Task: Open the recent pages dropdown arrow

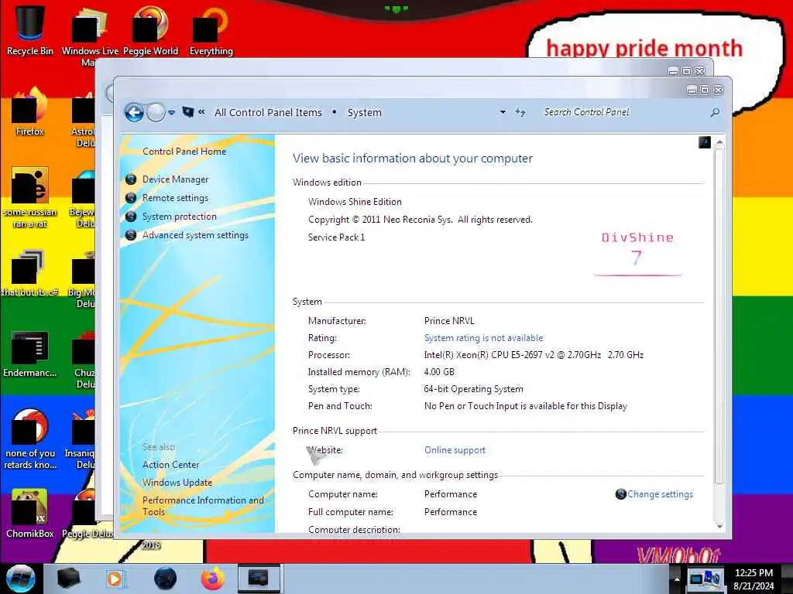Action: tap(171, 113)
